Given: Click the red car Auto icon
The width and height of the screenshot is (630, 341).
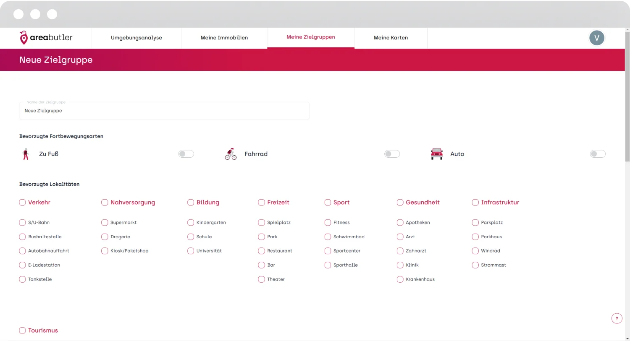Looking at the screenshot, I should 437,154.
